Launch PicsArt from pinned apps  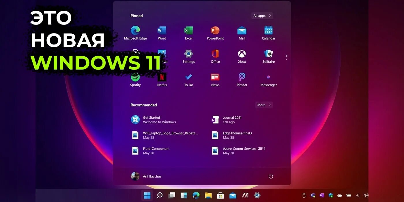pos(242,80)
